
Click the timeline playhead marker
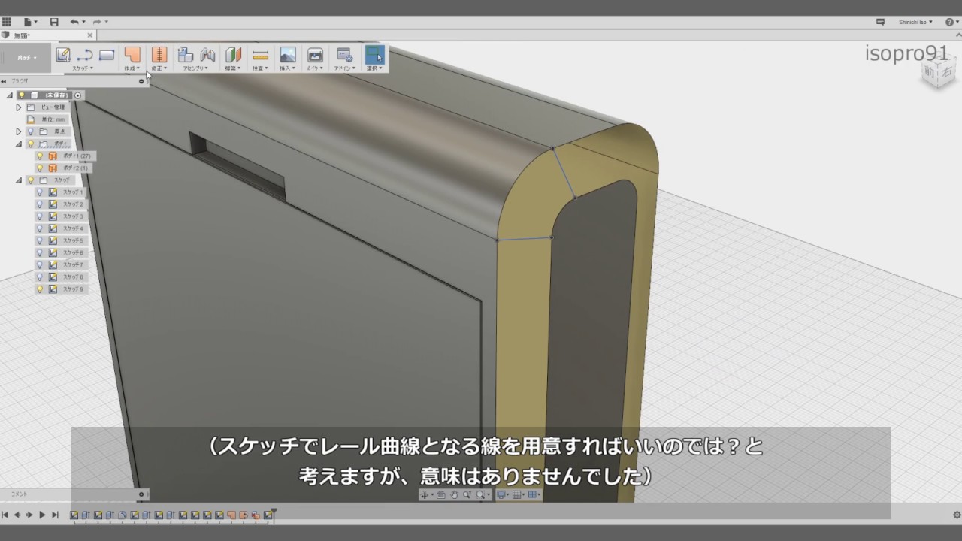click(274, 512)
